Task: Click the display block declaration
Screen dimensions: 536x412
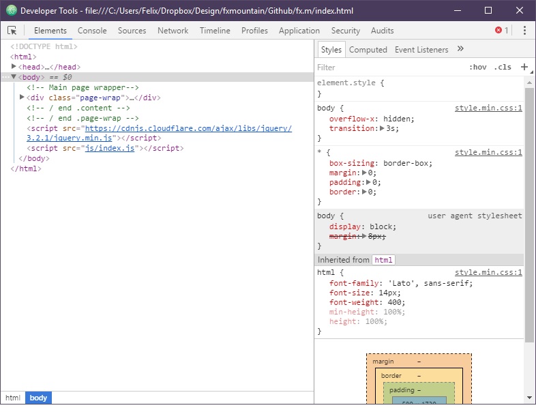Action: [x=362, y=226]
